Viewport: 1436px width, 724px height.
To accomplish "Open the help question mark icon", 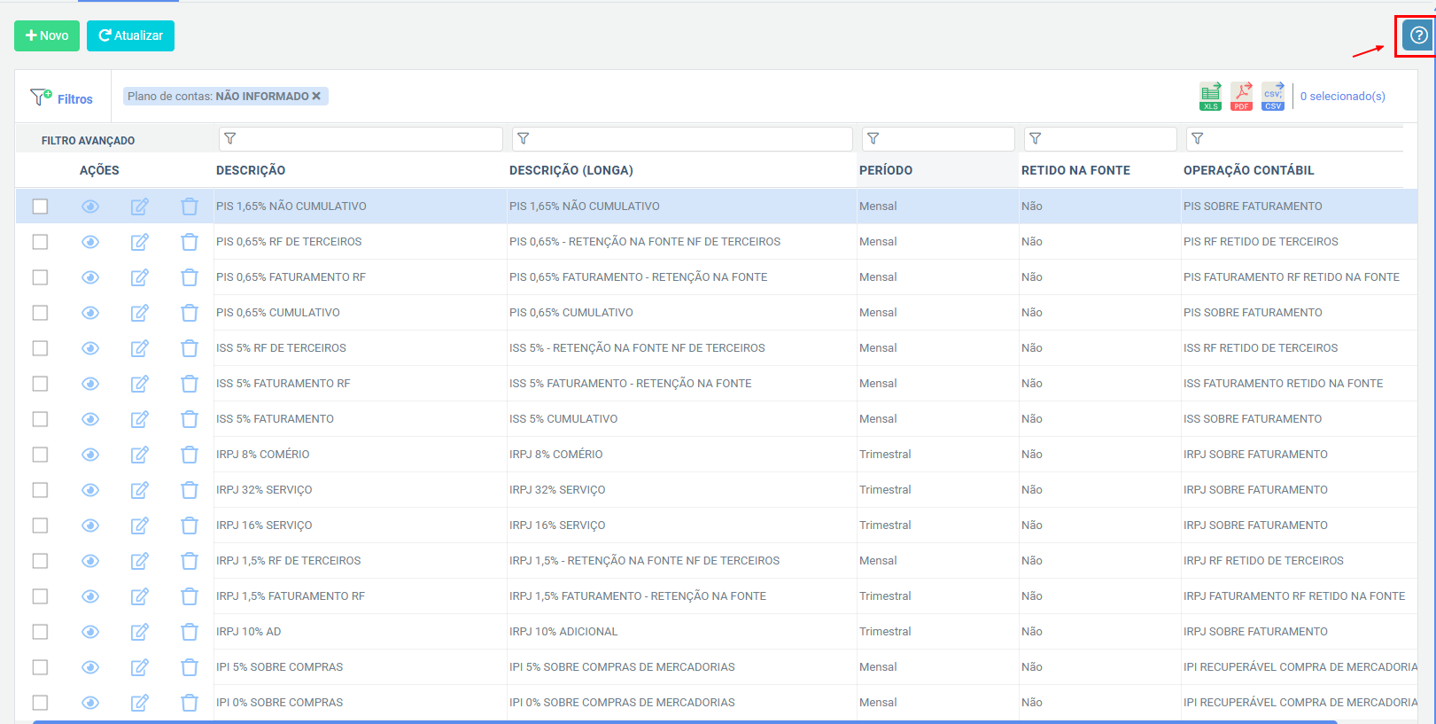I will point(1418,35).
